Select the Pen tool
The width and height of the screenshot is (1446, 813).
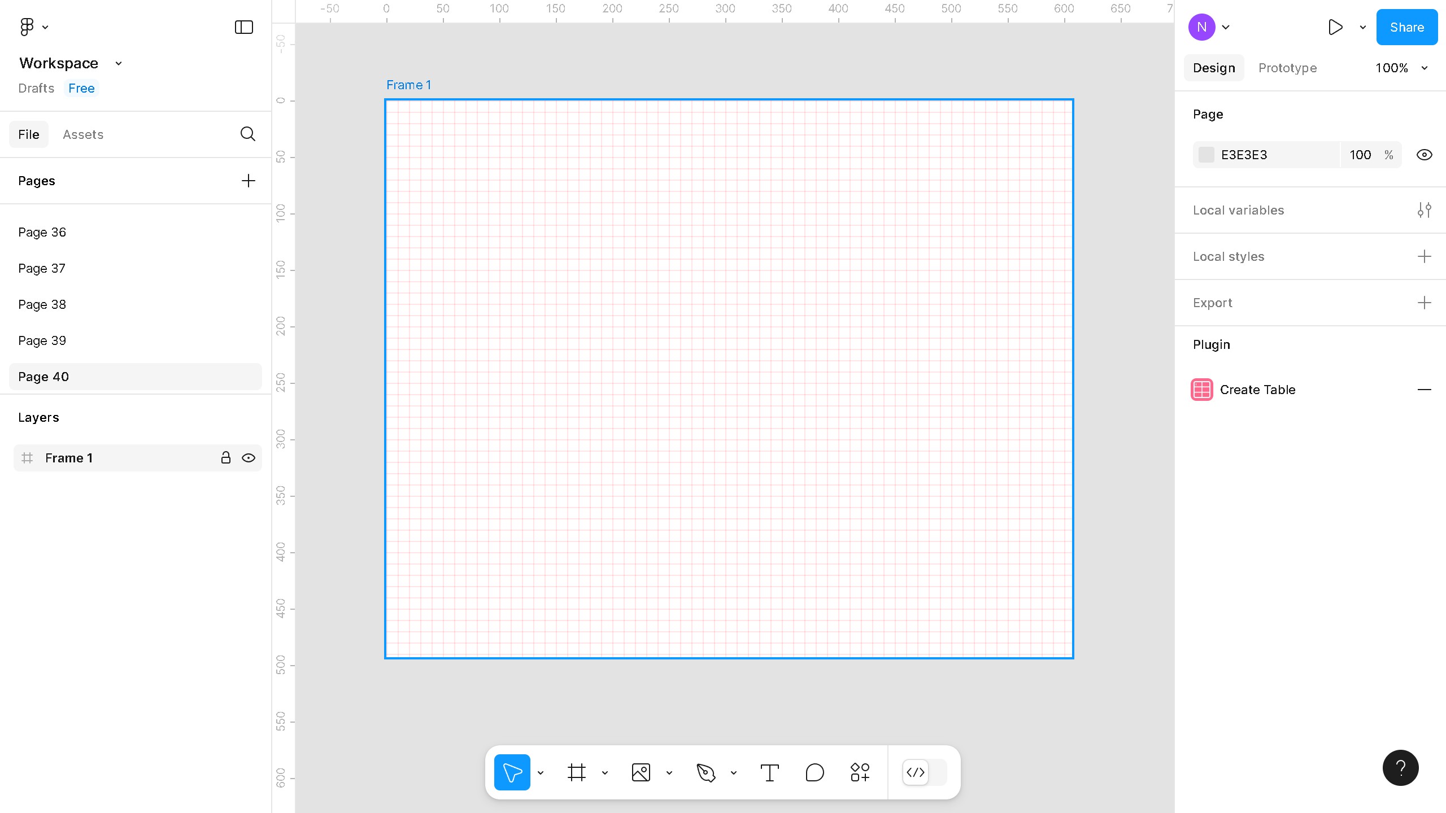707,772
